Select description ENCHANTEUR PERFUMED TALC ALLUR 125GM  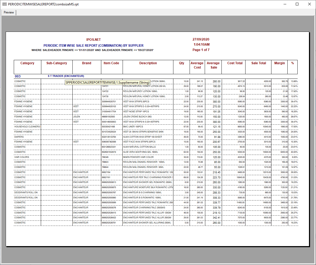pos(147,213)
